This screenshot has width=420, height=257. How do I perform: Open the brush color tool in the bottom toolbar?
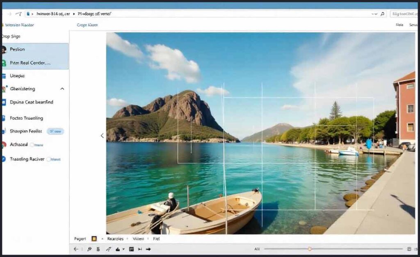tap(118, 248)
